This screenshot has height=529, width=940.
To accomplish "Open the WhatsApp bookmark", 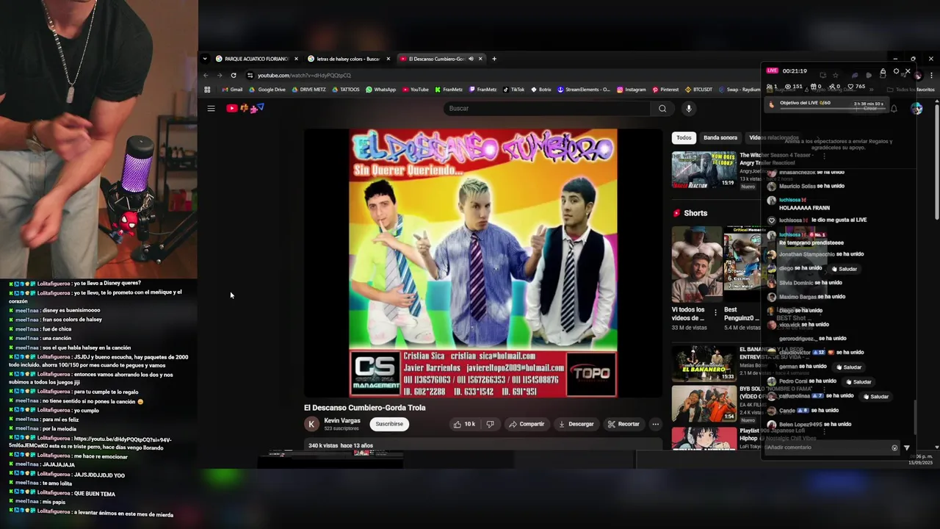I will point(380,90).
